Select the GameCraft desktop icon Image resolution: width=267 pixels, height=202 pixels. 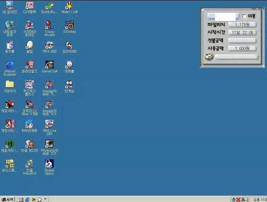pos(49,65)
